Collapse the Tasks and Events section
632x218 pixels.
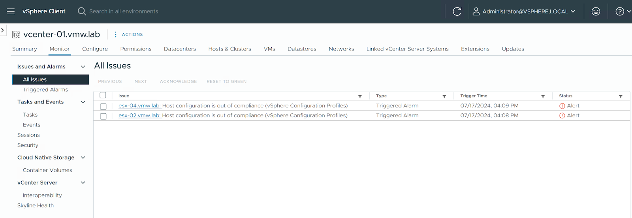coord(83,102)
